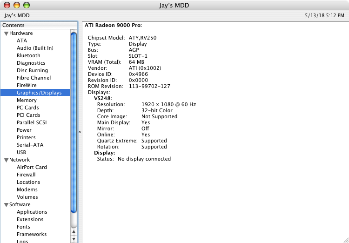The height and width of the screenshot is (243, 349).
Task: Show the FireWire information
Action: (x=27, y=85)
